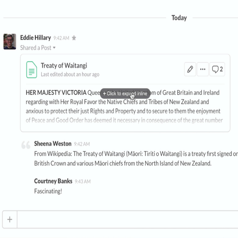Click the quote mark icon beside Sheena Weston
Screen dimensions: 238x238
(26, 145)
